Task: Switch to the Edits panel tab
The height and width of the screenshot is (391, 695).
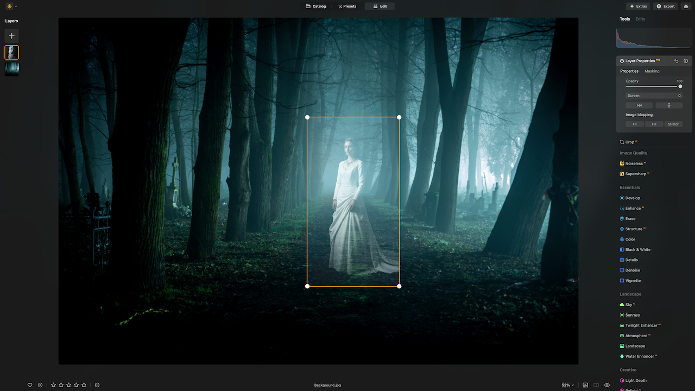Action: coord(641,19)
